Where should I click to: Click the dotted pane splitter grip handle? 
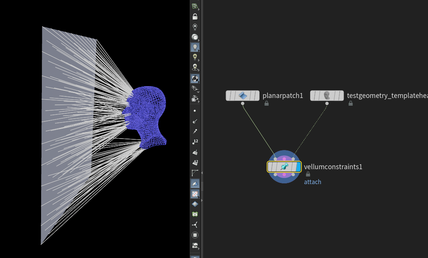click(x=202, y=186)
